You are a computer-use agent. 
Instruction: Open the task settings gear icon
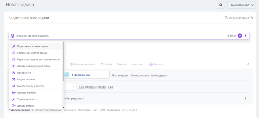pyautogui.click(x=220, y=5)
